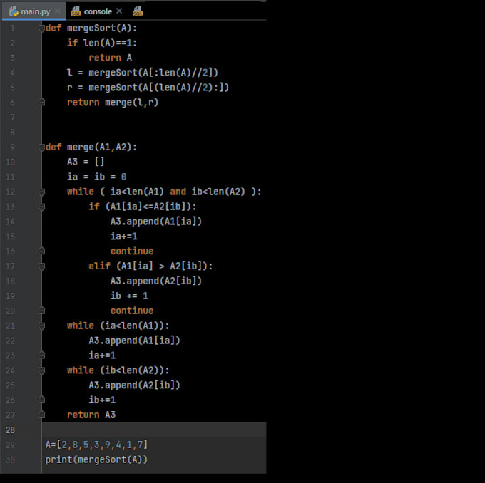Click 'A=[2,8,5,3,9,4,1,7]' line
Screen dimensions: 485x483
click(x=96, y=445)
